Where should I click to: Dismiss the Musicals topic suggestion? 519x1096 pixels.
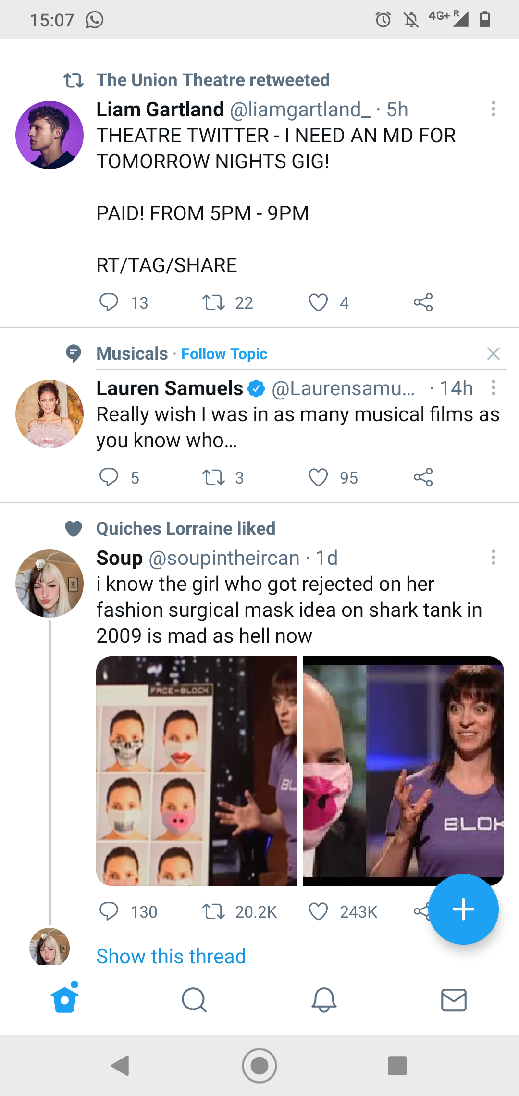(x=493, y=354)
